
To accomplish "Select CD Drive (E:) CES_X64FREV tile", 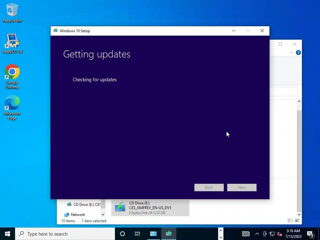I will pos(150,208).
